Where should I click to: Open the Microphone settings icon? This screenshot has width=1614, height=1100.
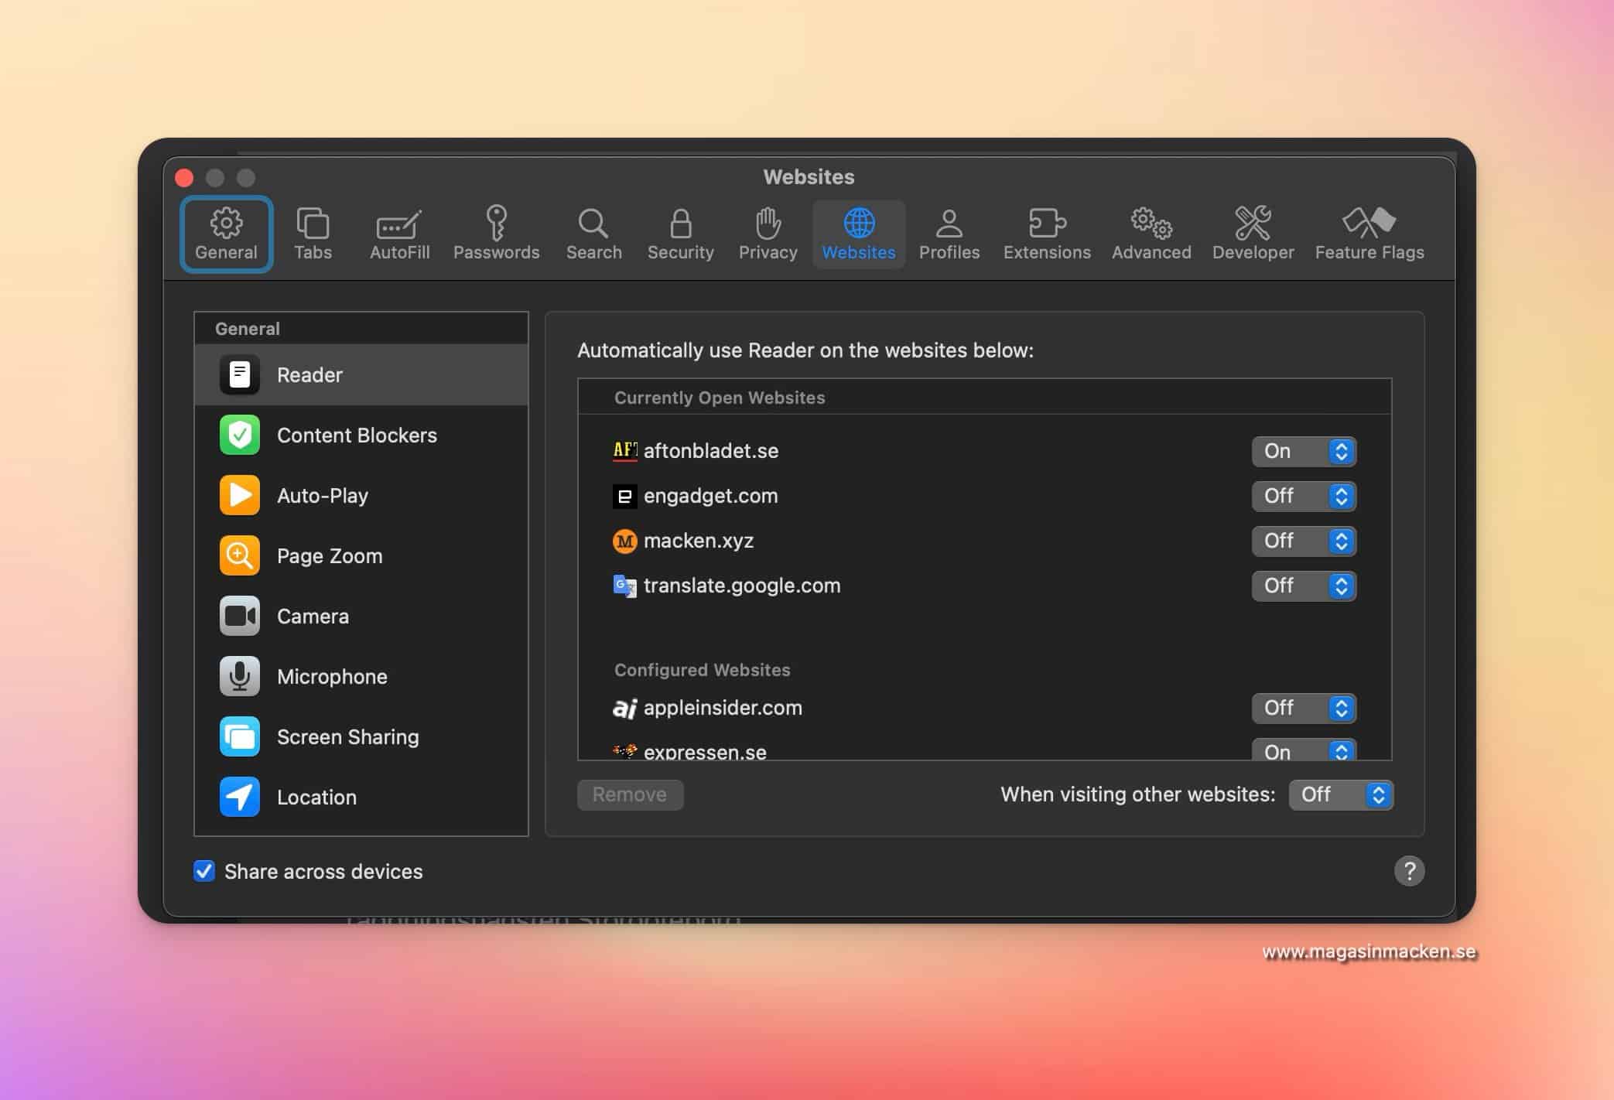(x=239, y=676)
